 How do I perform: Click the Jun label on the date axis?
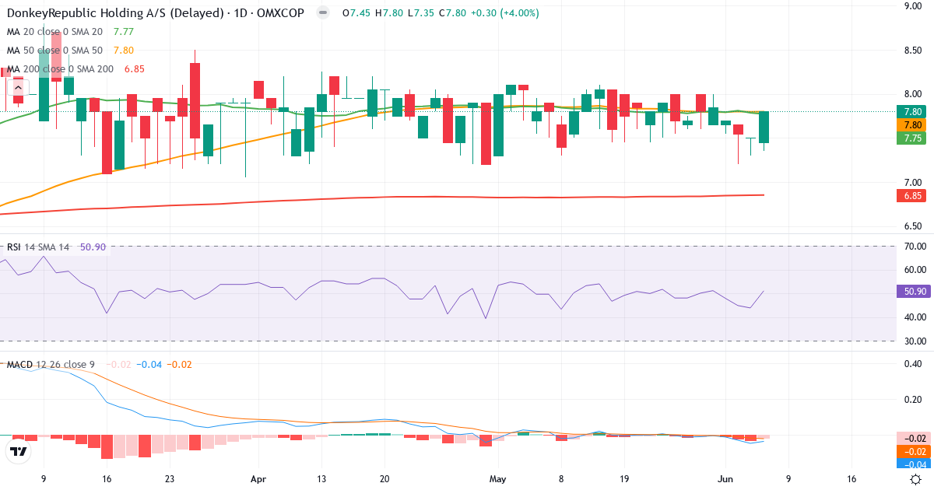(725, 479)
